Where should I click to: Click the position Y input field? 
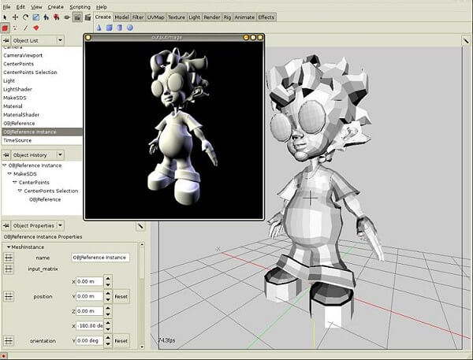coord(90,296)
